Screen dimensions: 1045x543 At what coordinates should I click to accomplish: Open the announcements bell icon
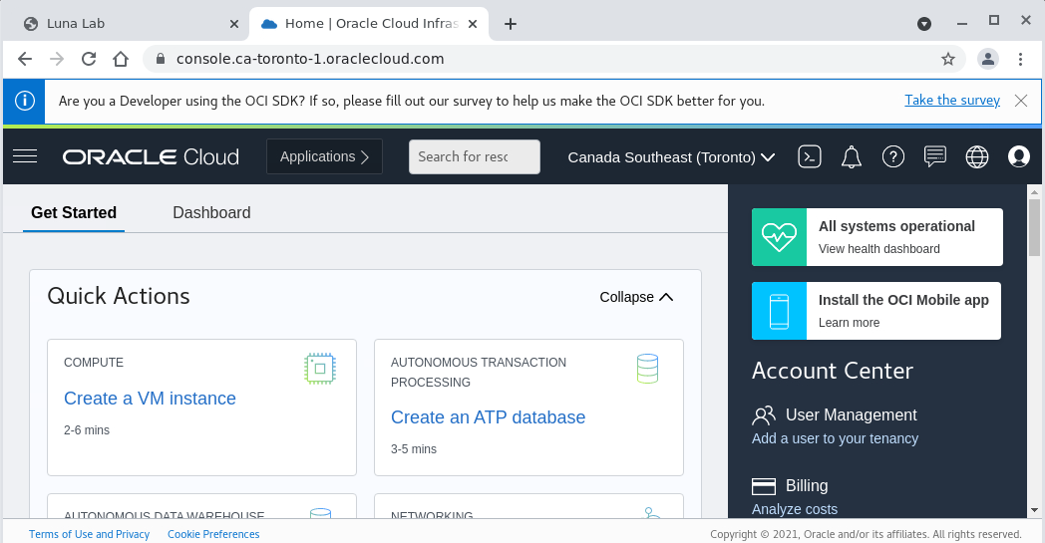coord(852,157)
